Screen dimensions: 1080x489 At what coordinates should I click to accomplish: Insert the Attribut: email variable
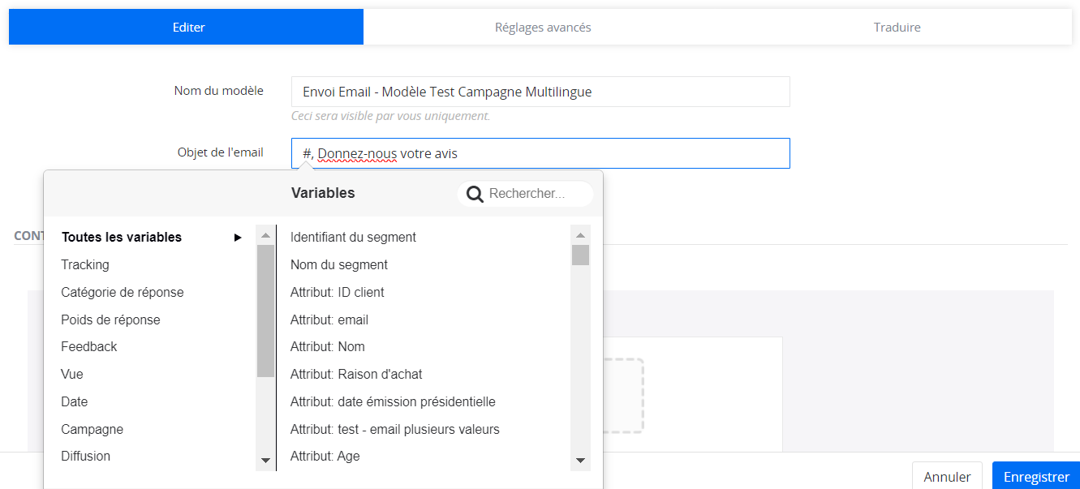(329, 320)
